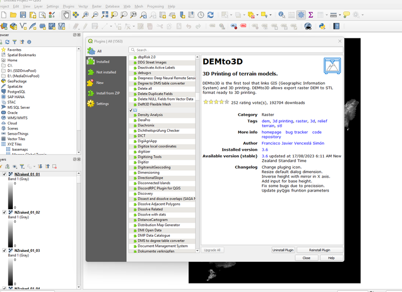Click the Temporal Controller clock icon

[x=201, y=15]
